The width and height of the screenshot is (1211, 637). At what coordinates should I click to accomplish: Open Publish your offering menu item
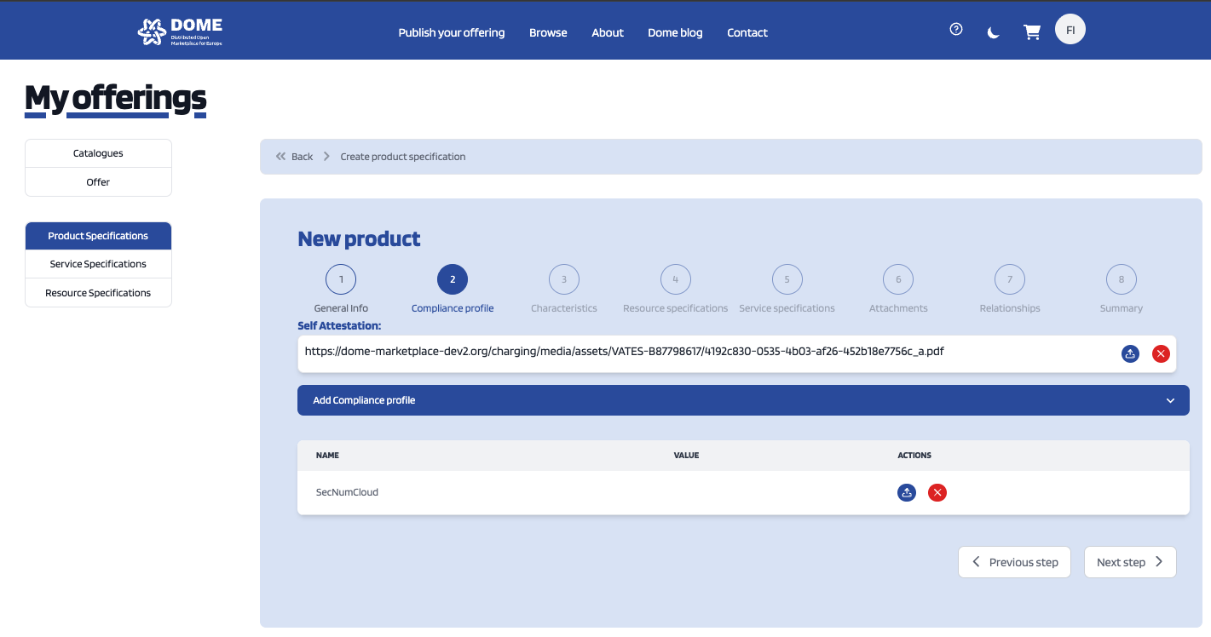[452, 32]
